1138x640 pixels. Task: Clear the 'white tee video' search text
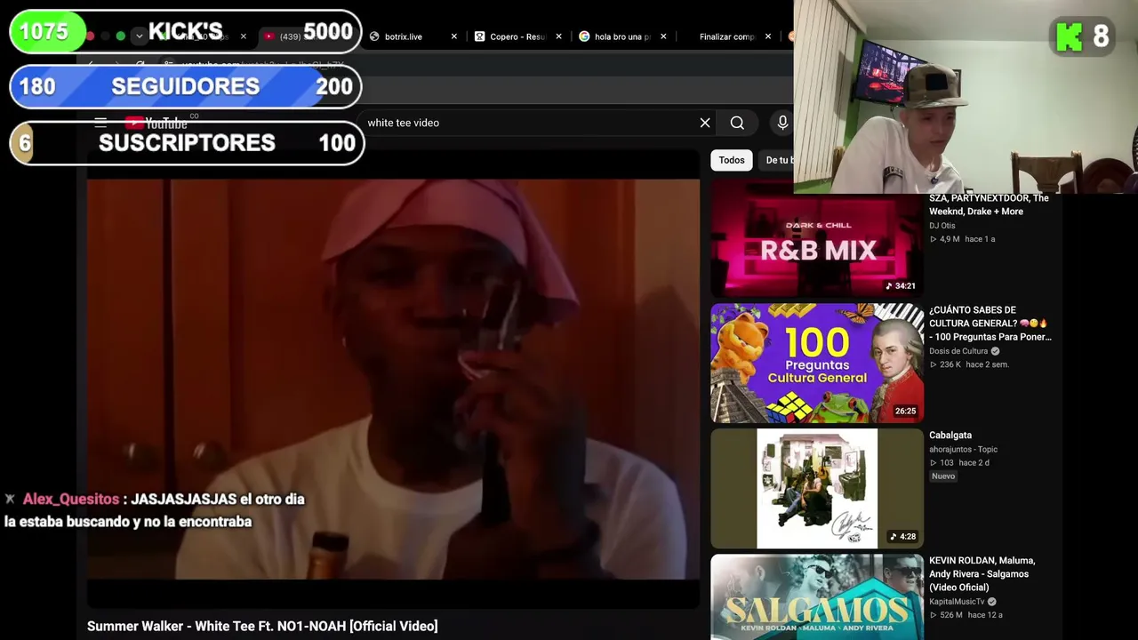[x=705, y=123]
